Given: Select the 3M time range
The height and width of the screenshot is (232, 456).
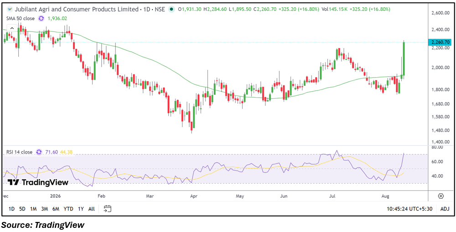Looking at the screenshot, I should (45, 209).
